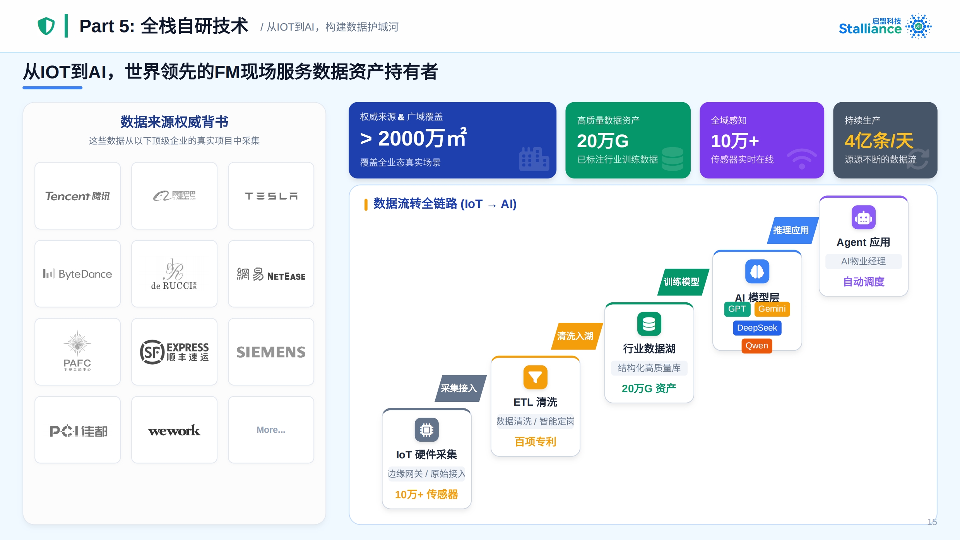The height and width of the screenshot is (540, 960).
Task: Click the Tencent 腾讯 logo tile
Action: click(77, 196)
